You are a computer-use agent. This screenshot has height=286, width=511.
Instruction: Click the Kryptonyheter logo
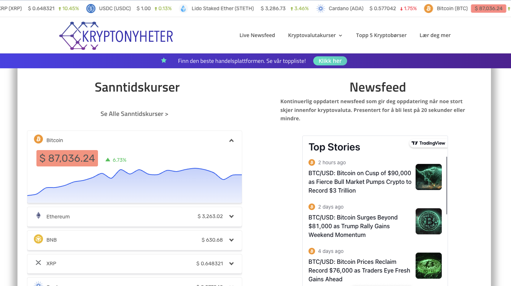(116, 36)
